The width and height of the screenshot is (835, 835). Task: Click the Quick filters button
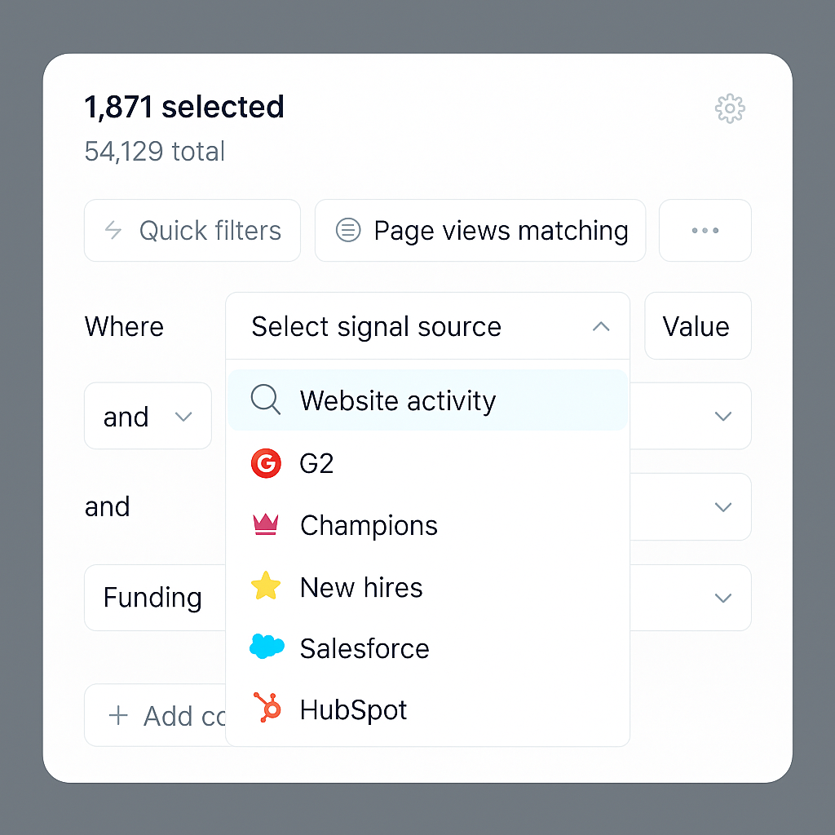click(x=192, y=231)
